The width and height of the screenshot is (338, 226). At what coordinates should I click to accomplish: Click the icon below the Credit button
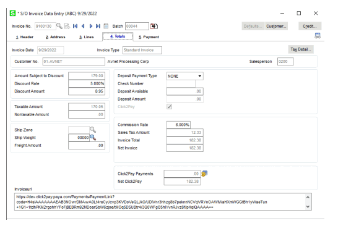tap(318, 36)
